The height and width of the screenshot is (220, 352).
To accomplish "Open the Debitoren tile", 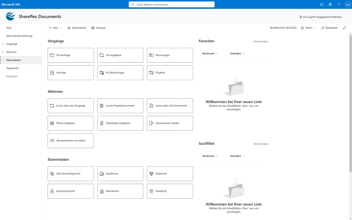I will [170, 174].
